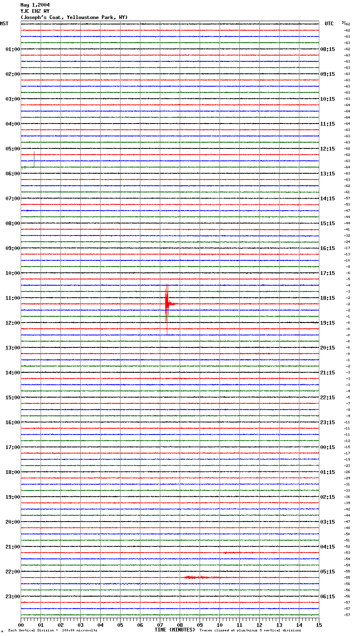Click the green spike in the 05:45 MST trace

point(34,160)
